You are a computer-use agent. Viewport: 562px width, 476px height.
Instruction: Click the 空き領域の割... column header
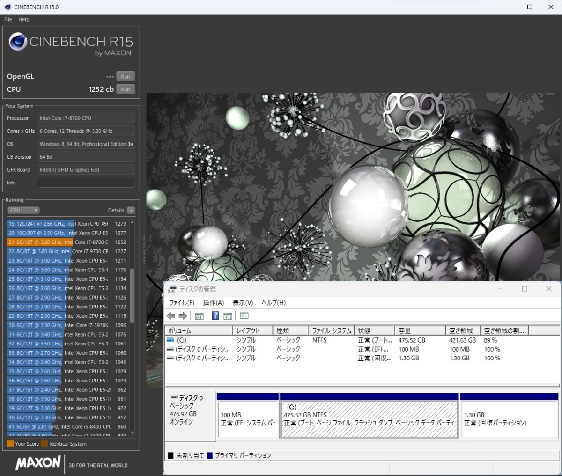pyautogui.click(x=504, y=330)
